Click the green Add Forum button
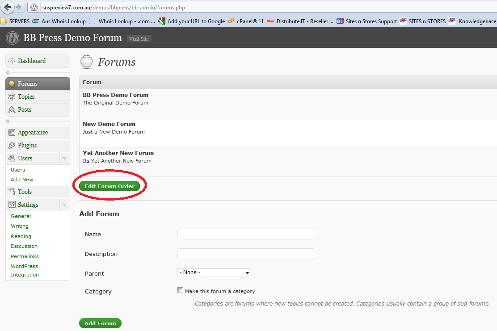Viewport: 497px width, 331px height. 100,323
